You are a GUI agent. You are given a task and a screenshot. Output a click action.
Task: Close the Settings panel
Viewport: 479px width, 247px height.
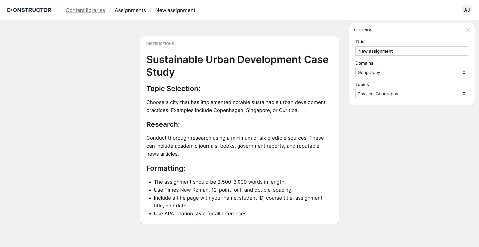click(x=468, y=30)
